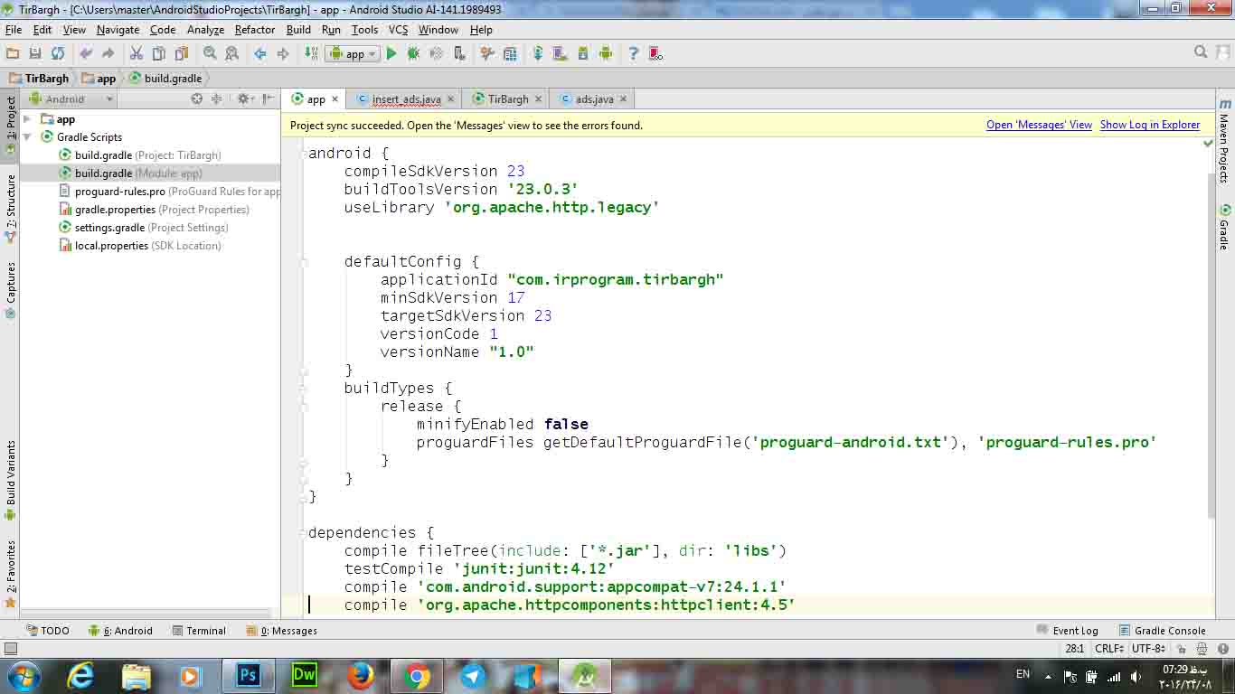Close the ads.java editor tab

pos(623,99)
